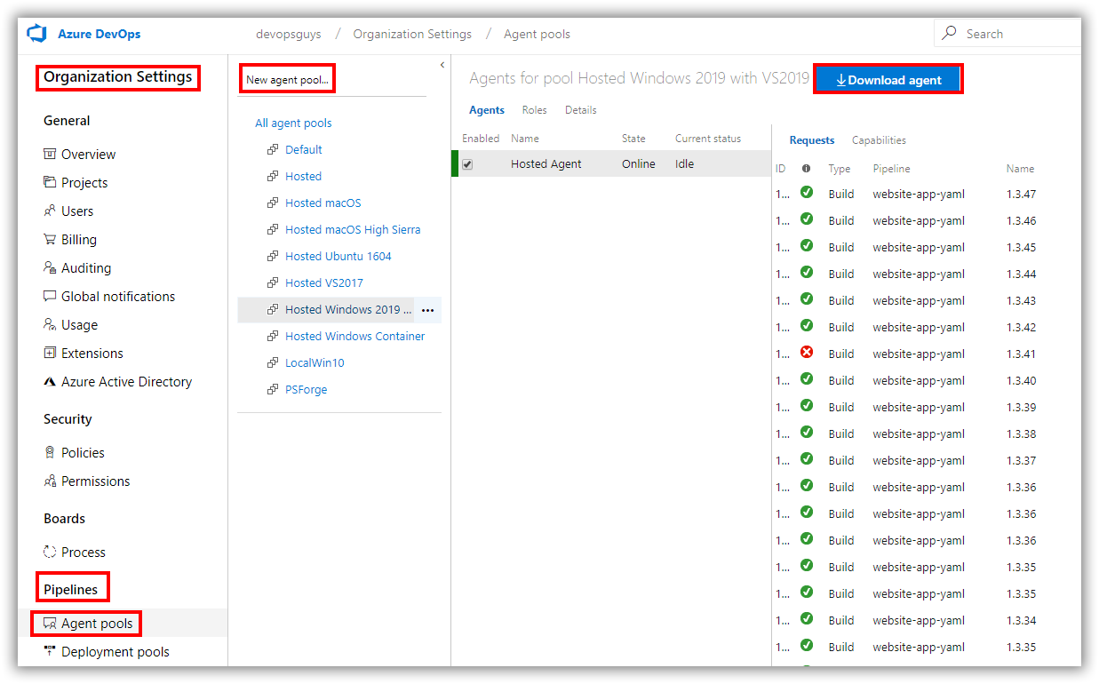Click the New agent pool button

(286, 78)
